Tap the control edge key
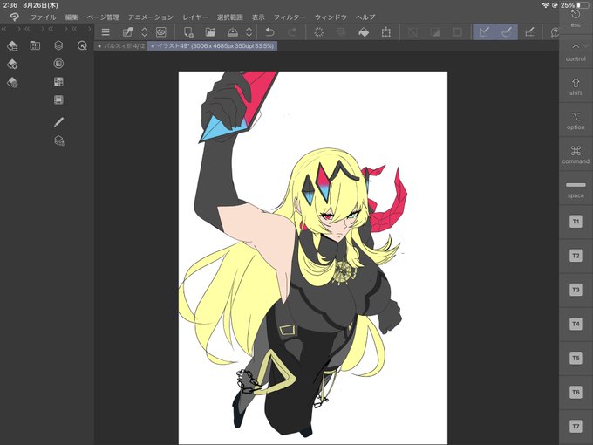The image size is (593, 445). point(576,52)
